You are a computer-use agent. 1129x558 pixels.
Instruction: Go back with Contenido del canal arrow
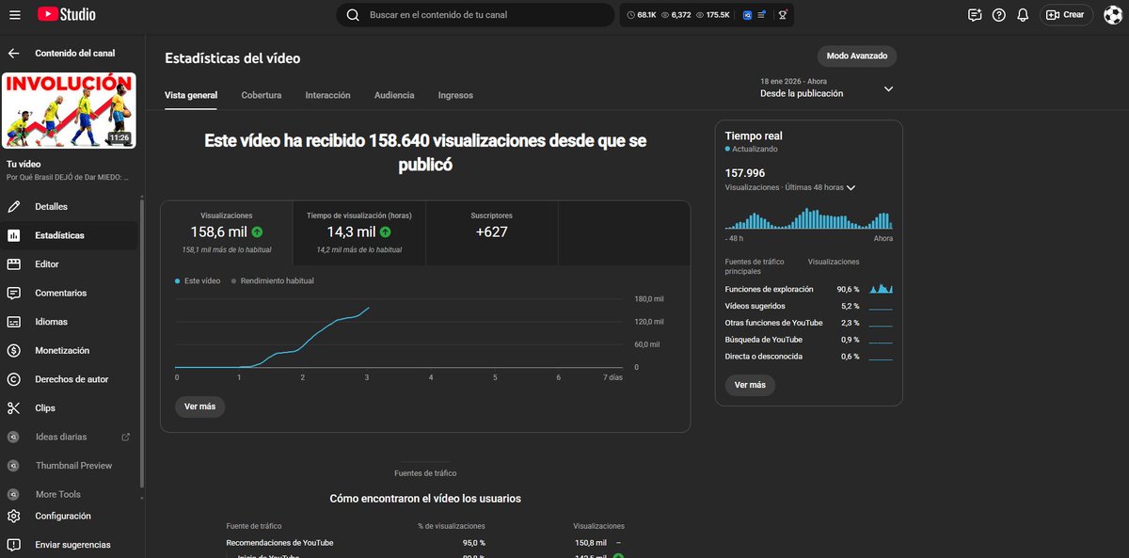coord(13,54)
